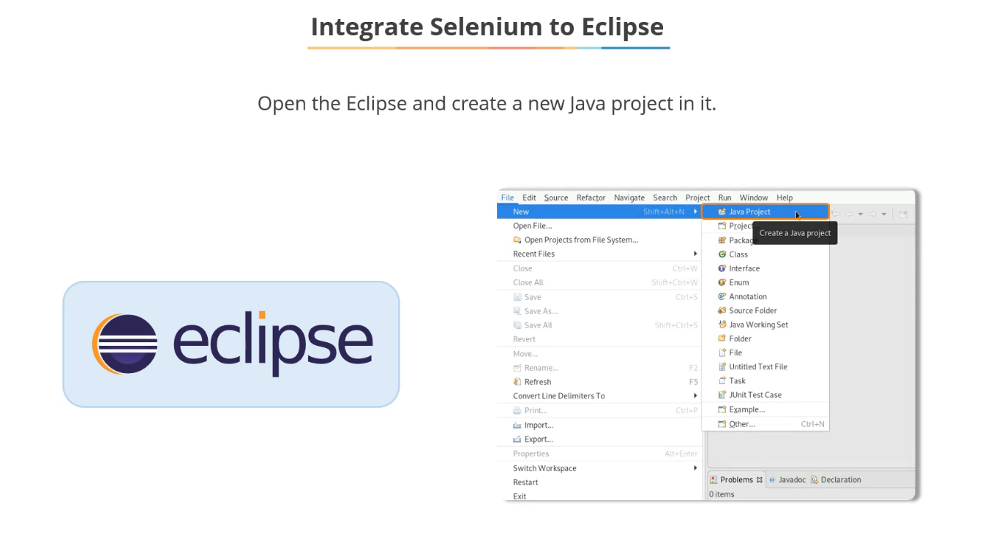Choose Other... in New submenu
This screenshot has width=985, height=536.
[x=765, y=424]
